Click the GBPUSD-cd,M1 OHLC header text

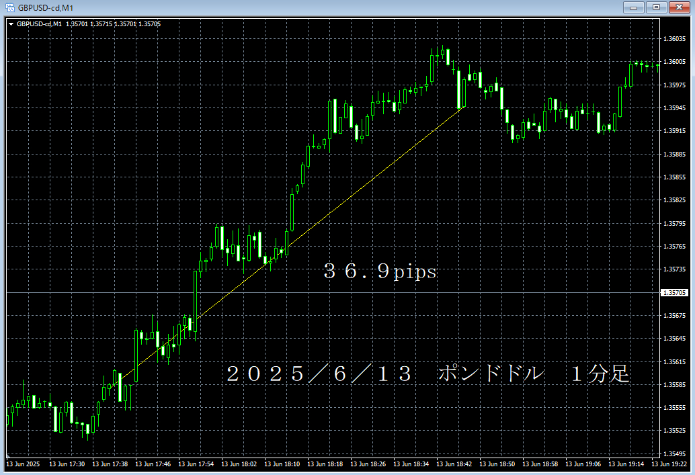click(89, 24)
